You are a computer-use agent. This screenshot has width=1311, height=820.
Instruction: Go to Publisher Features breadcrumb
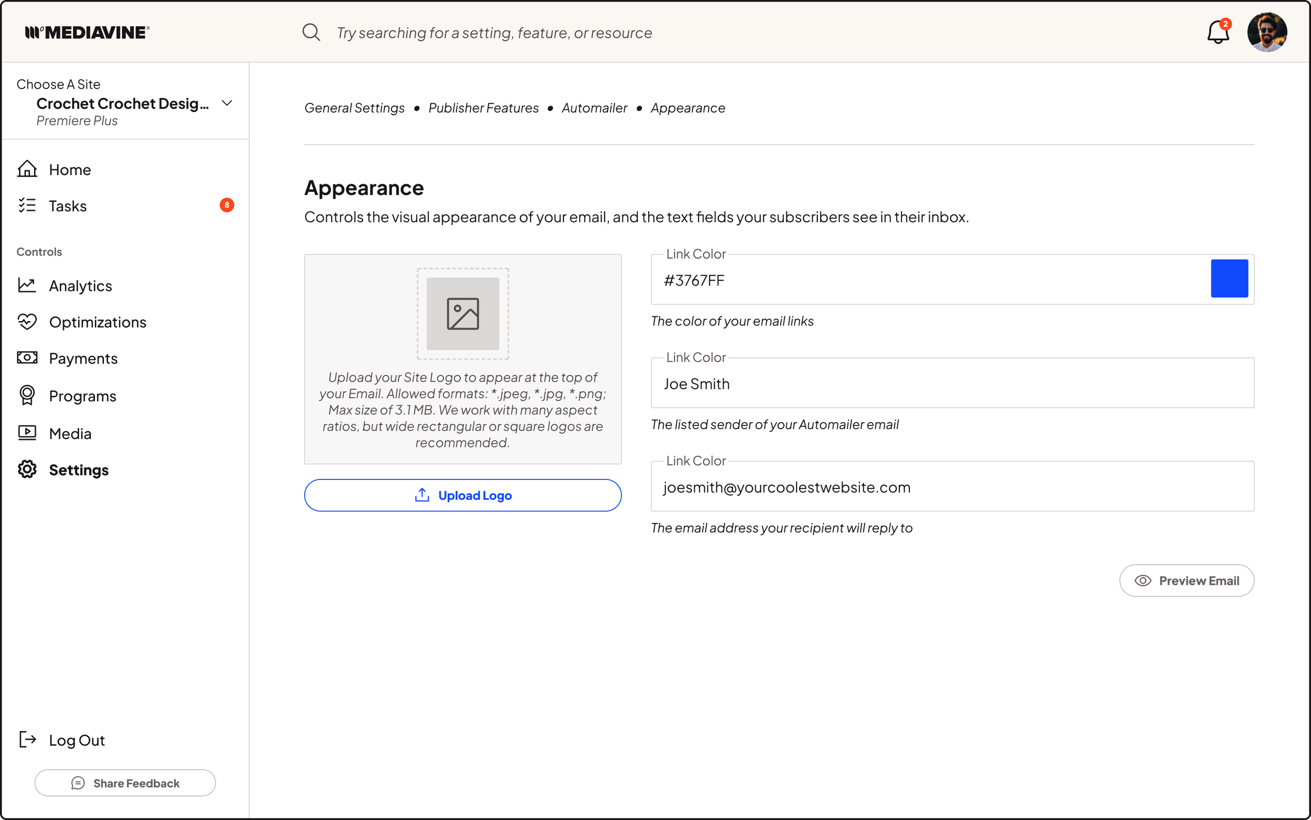[483, 108]
